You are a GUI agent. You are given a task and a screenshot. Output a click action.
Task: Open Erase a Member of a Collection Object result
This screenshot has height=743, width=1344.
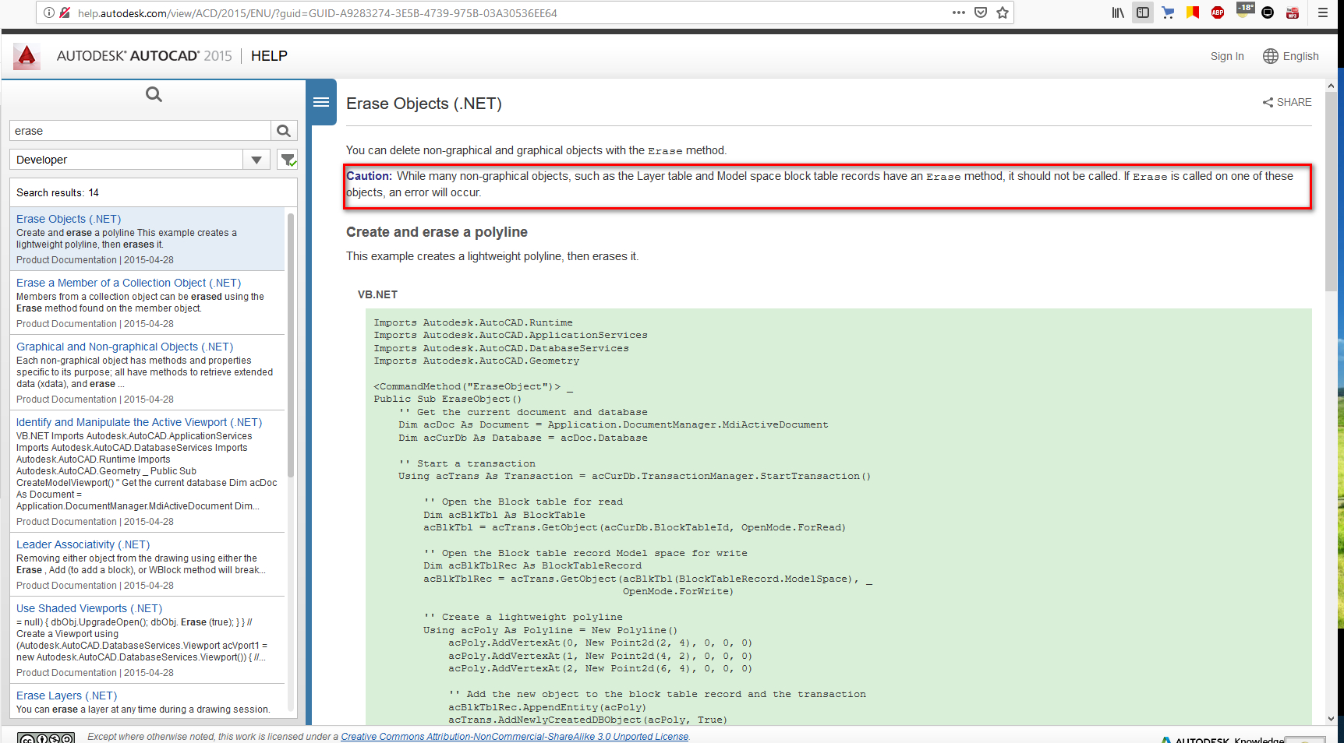coord(129,283)
